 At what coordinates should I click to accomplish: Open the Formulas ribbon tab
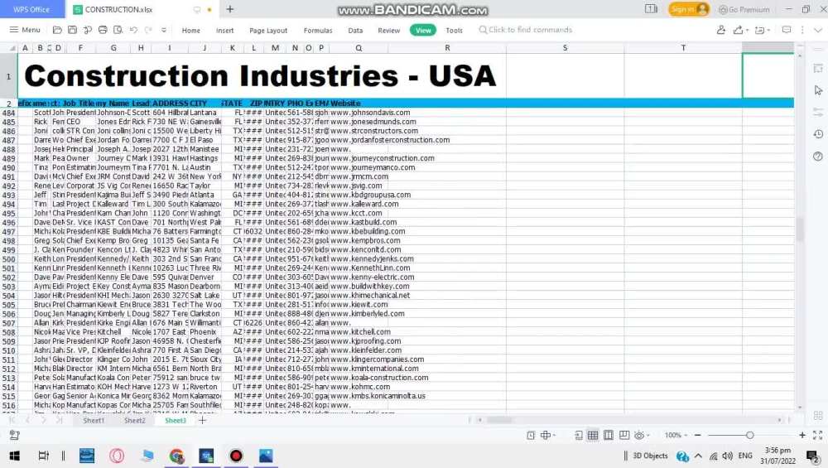coord(318,31)
